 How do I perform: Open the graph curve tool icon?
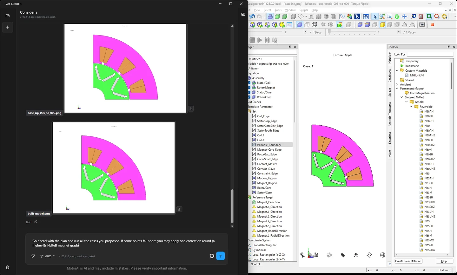pyautogui.click(x=342, y=16)
